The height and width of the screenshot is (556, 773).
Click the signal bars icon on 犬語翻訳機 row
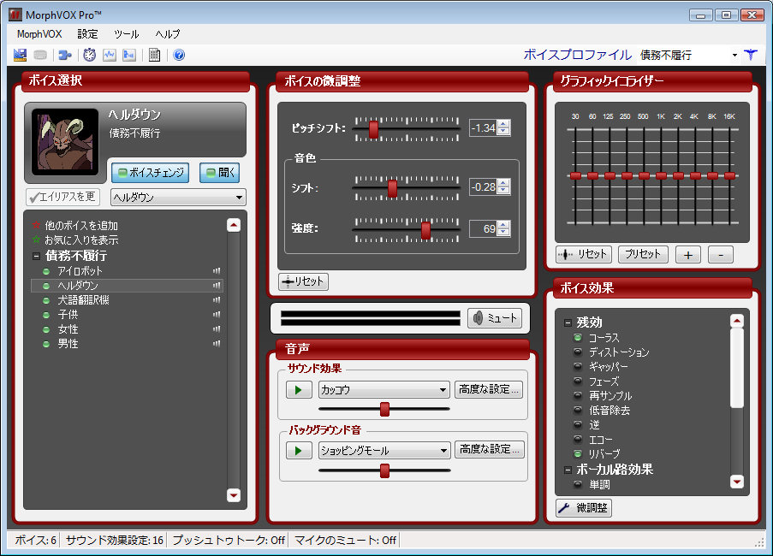(x=217, y=300)
